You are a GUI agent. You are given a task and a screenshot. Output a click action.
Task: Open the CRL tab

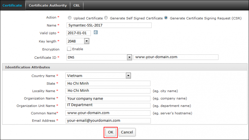(77, 5)
